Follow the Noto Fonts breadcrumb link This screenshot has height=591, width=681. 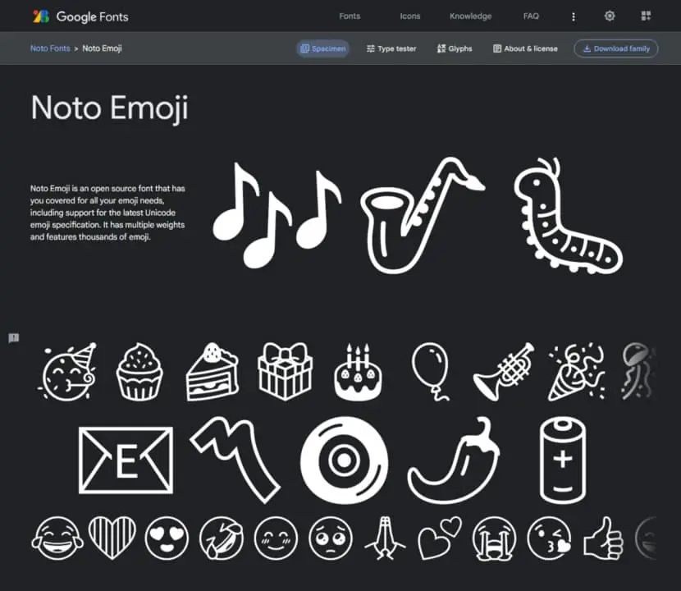[x=50, y=48]
